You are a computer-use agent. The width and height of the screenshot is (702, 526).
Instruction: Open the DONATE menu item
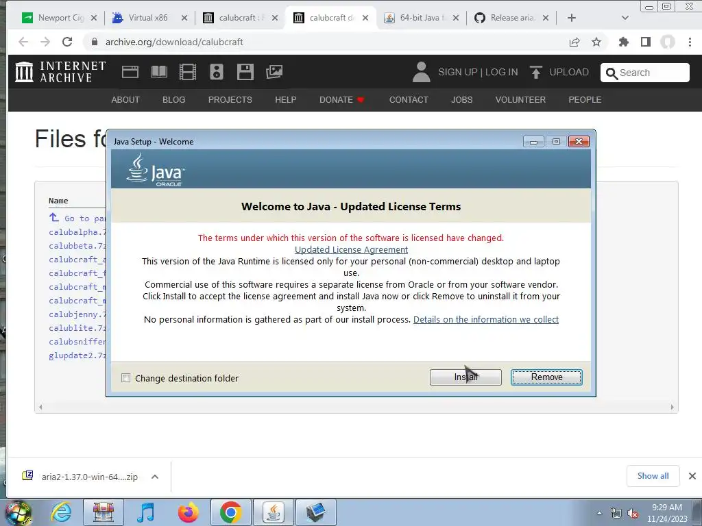341,100
